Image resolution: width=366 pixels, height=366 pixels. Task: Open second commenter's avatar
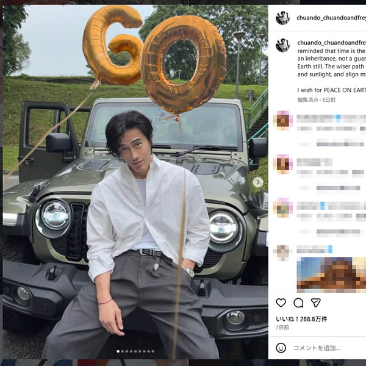[x=283, y=163]
